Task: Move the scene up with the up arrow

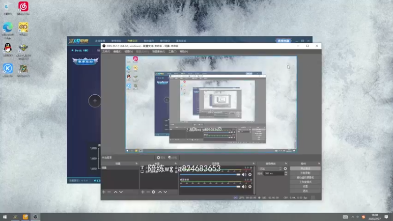Action: [x=115, y=192]
